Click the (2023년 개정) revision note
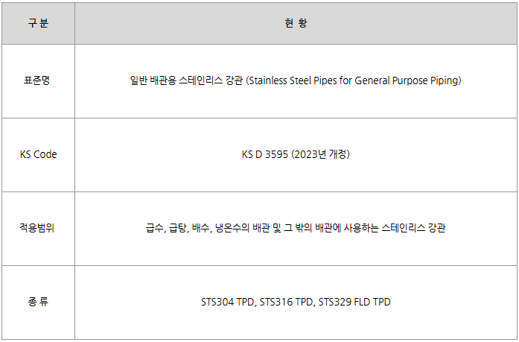This screenshot has width=519, height=342. pos(321,154)
